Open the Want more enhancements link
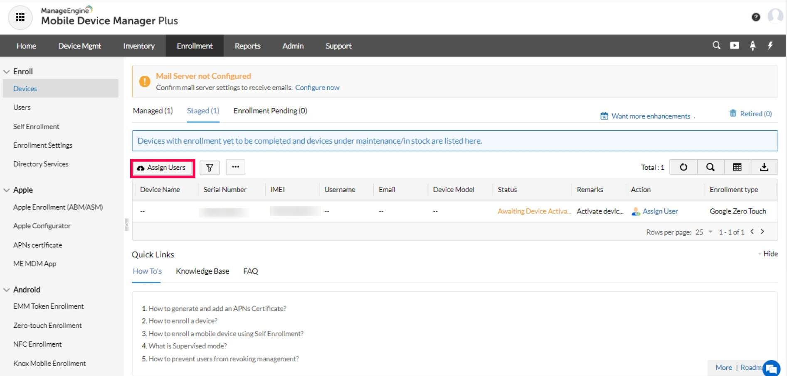The width and height of the screenshot is (787, 376). coord(651,116)
